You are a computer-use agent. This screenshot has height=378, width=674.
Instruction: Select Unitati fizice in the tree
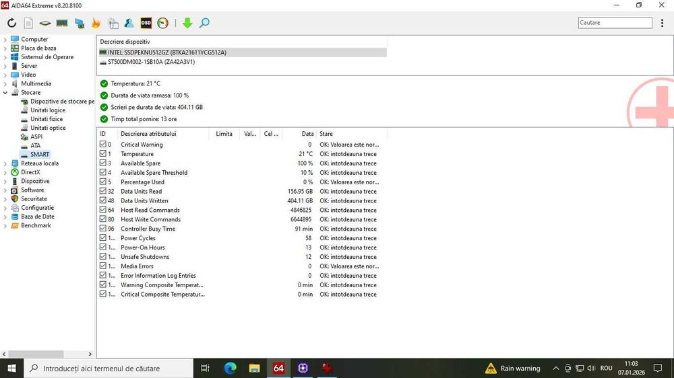(x=47, y=119)
